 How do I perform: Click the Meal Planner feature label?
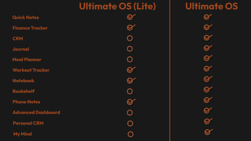(x=27, y=59)
